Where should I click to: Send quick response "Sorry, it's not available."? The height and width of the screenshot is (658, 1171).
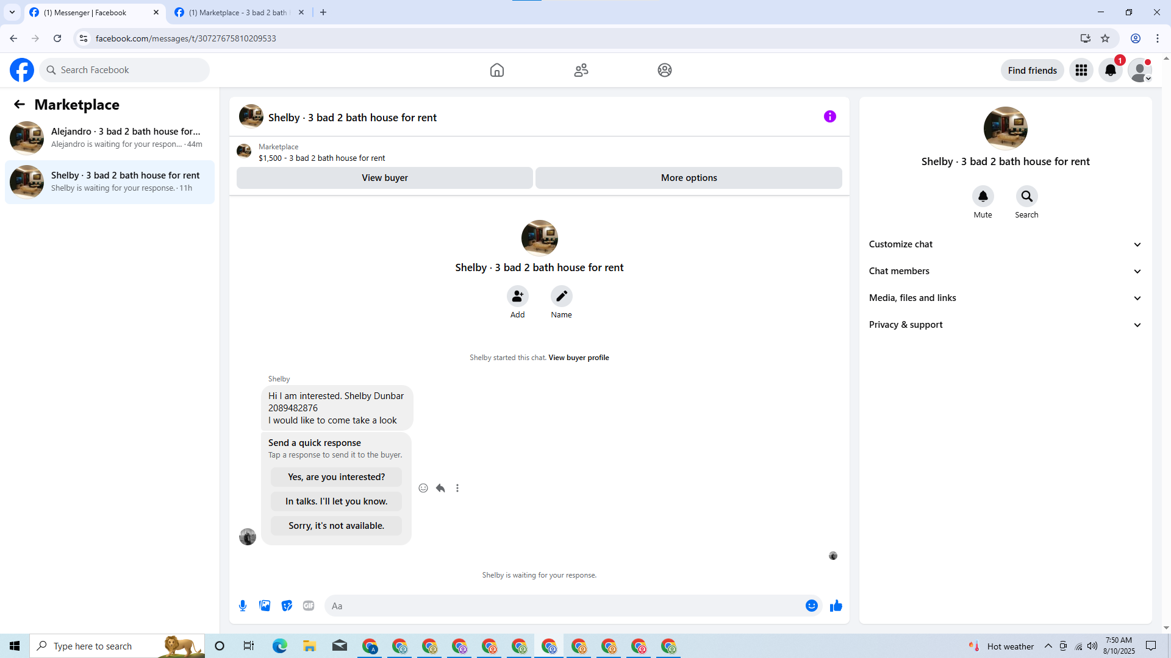point(336,526)
